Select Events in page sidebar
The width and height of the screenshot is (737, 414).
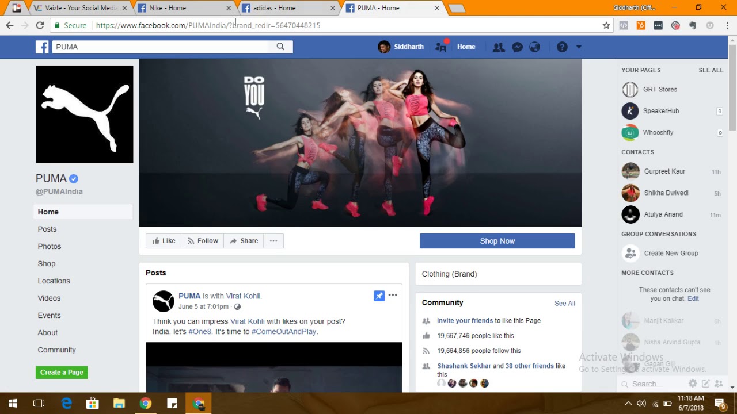coord(49,315)
